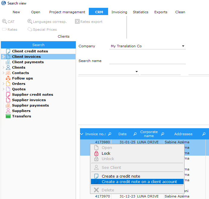209x199 pixels.
Task: Click the Search panel header button
Action: tap(38, 45)
